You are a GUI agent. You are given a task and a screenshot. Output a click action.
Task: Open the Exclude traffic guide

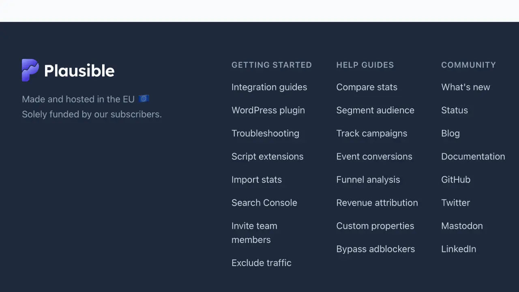tap(261, 263)
